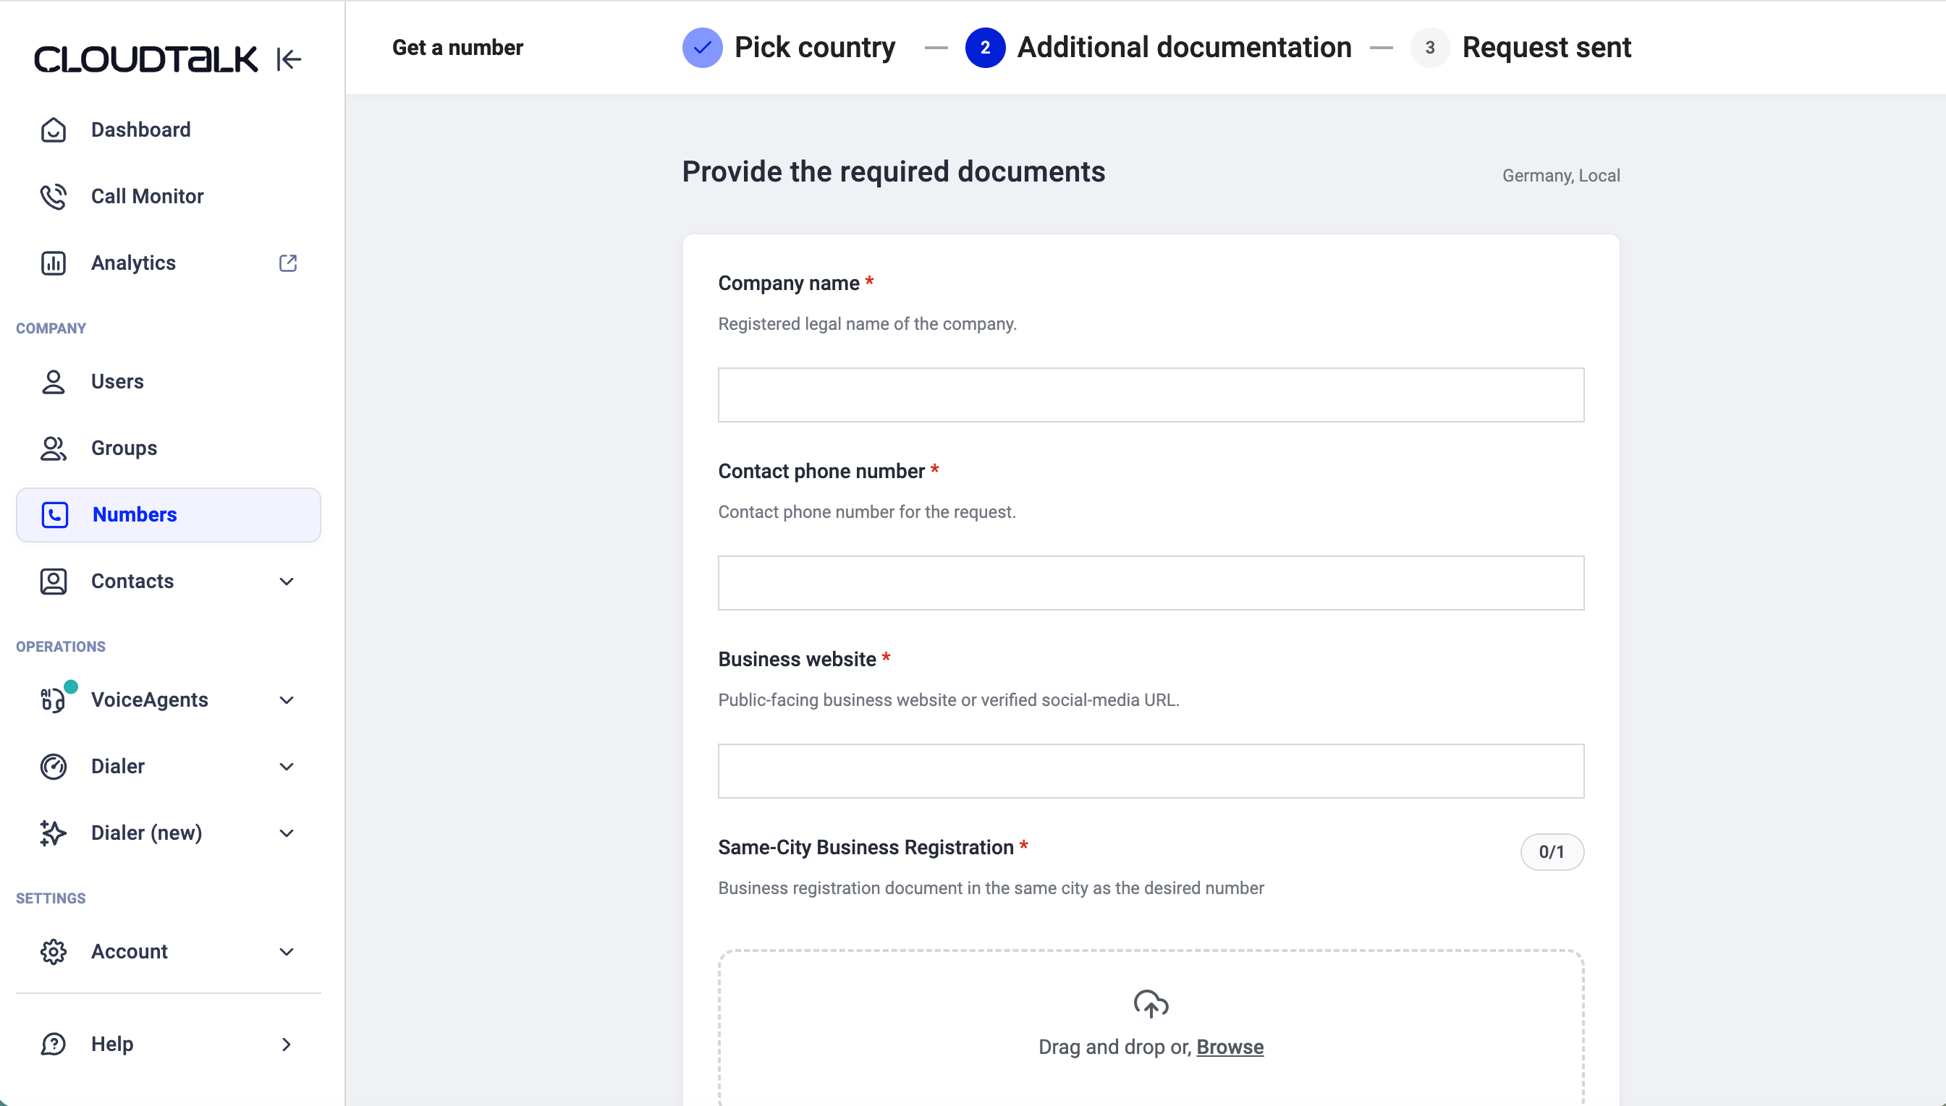Screen dimensions: 1946x1106
Task: Select the Groups menu item
Action: pyautogui.click(x=169, y=448)
